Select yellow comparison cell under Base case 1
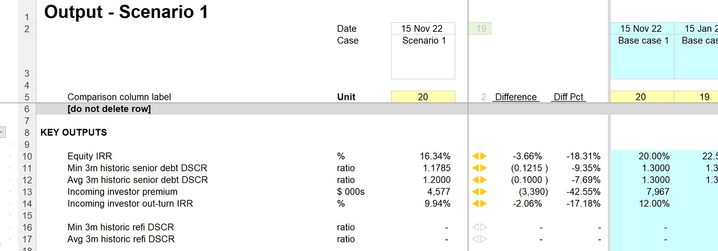The image size is (718, 251). [x=641, y=97]
